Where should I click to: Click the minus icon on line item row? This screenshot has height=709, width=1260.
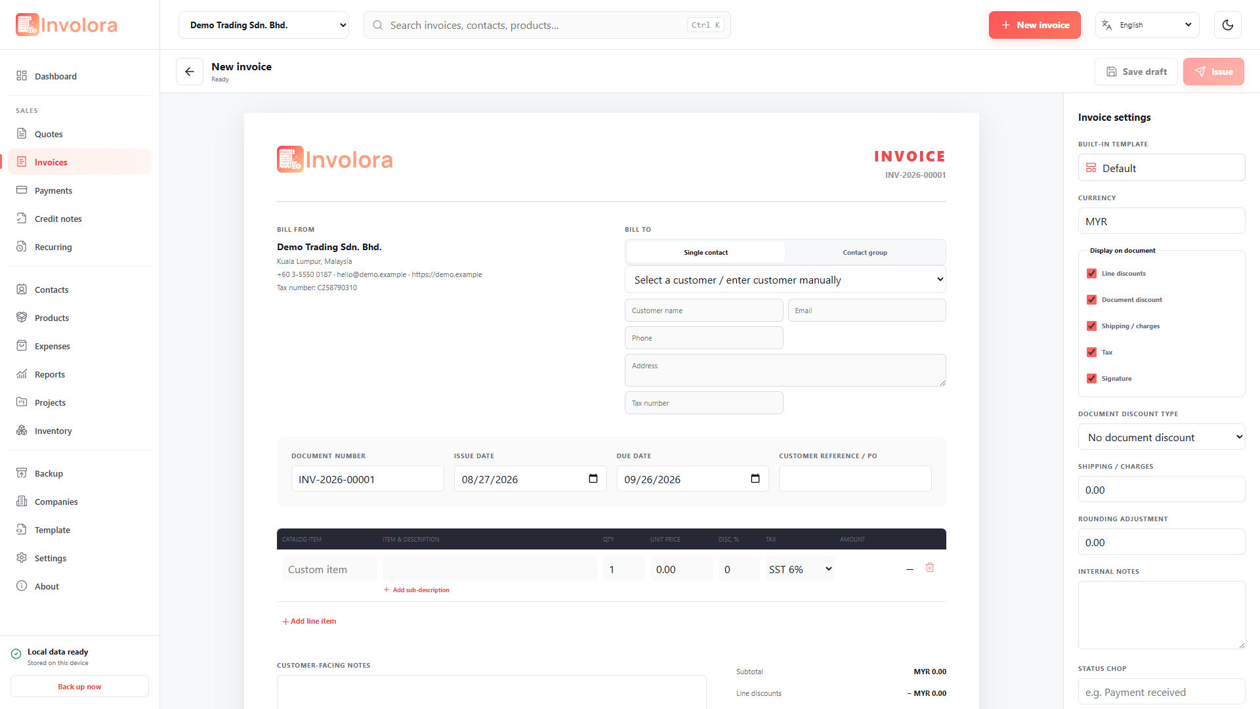click(910, 569)
